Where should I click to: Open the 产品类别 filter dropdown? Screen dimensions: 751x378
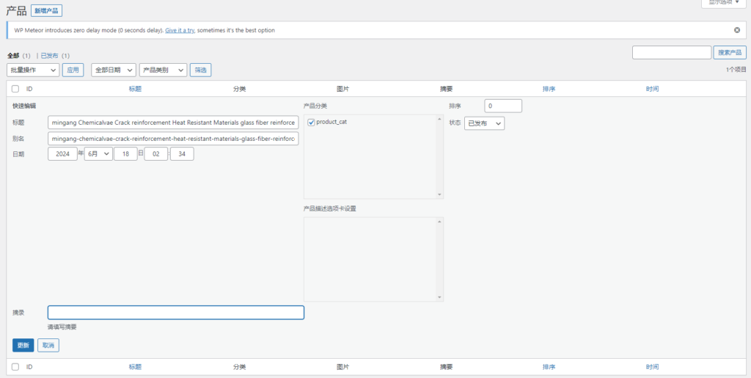coord(163,70)
